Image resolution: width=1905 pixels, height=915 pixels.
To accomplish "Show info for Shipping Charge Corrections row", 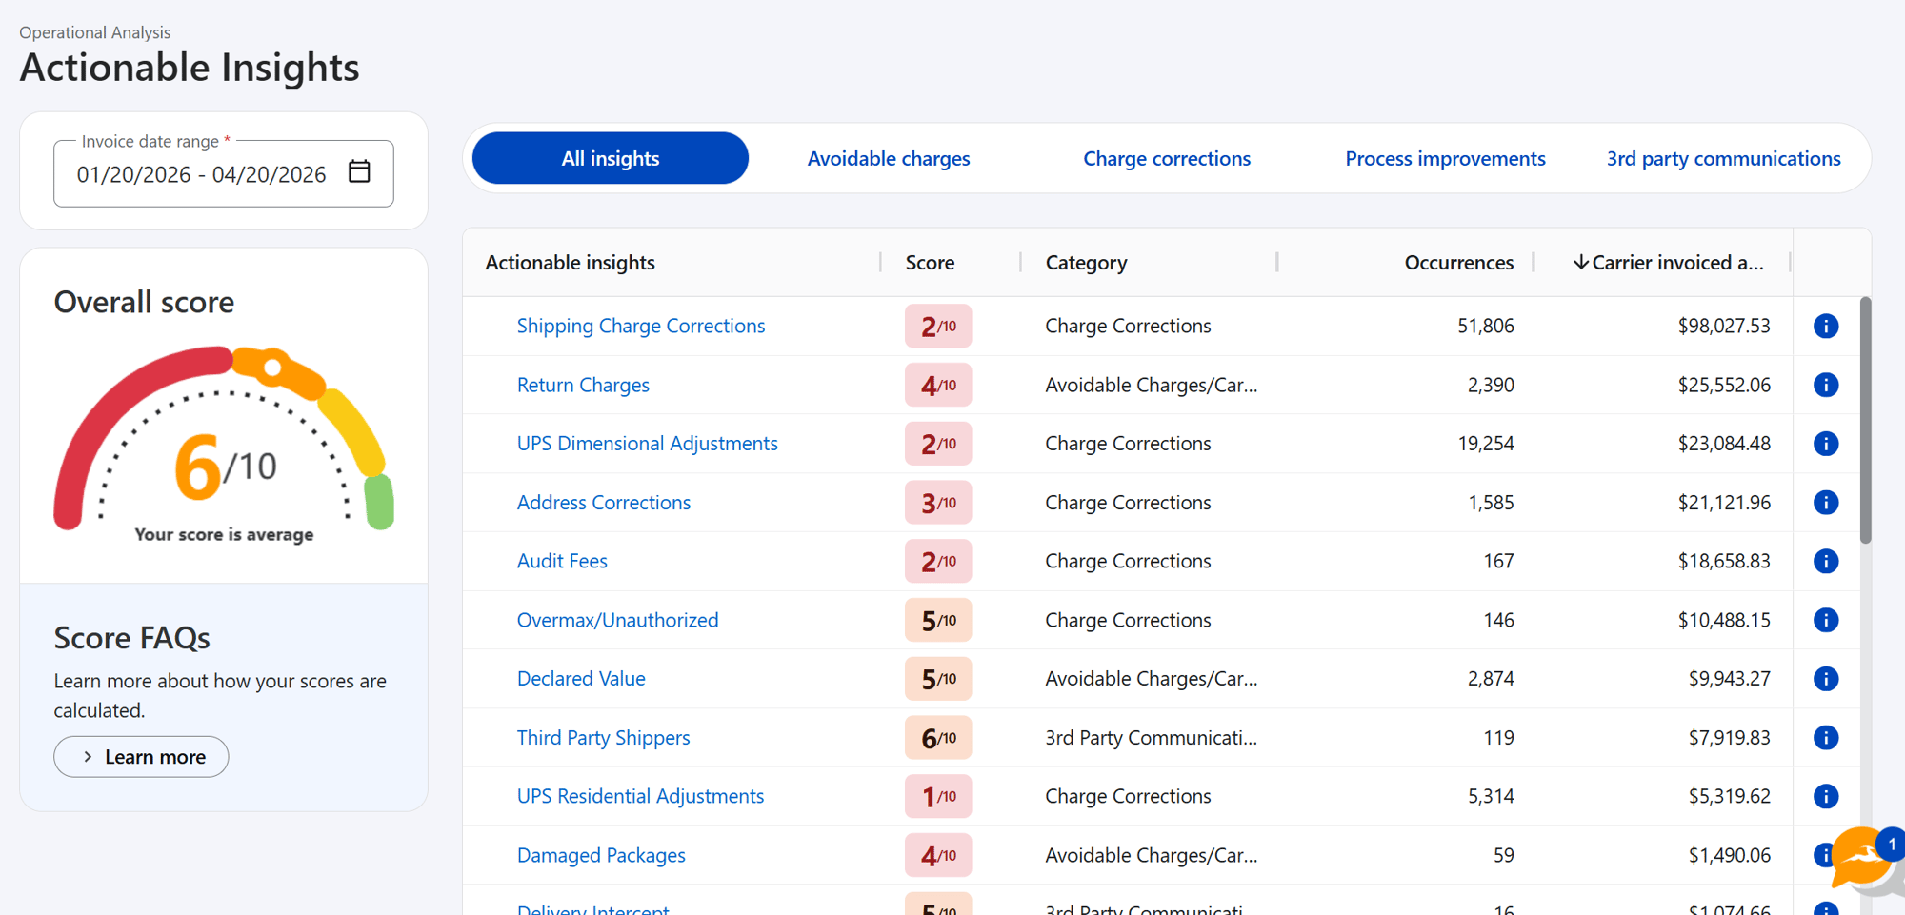I will [x=1826, y=326].
